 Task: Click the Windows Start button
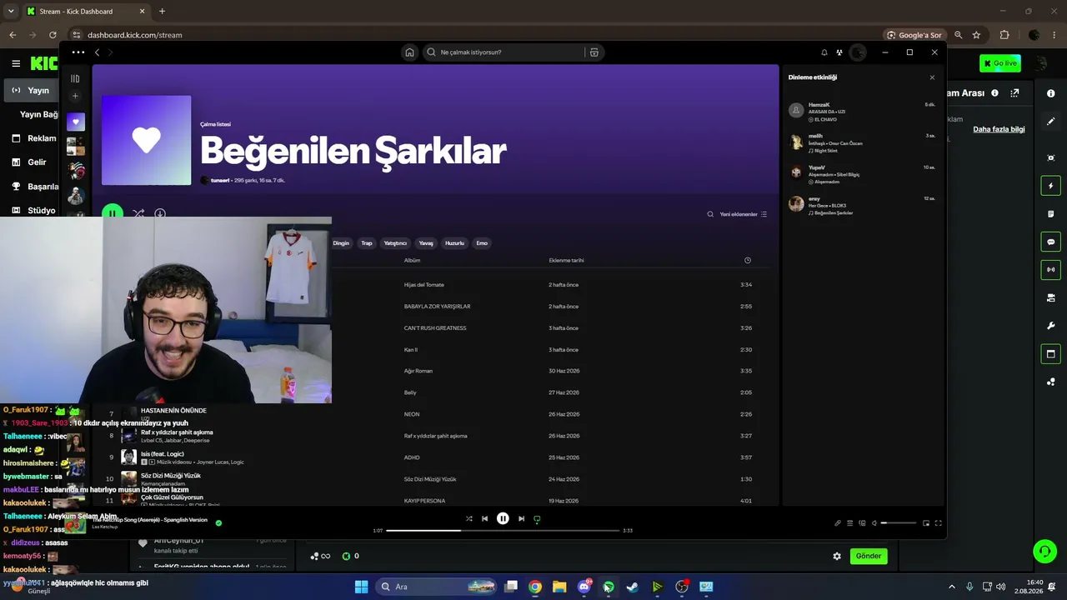coord(361,587)
